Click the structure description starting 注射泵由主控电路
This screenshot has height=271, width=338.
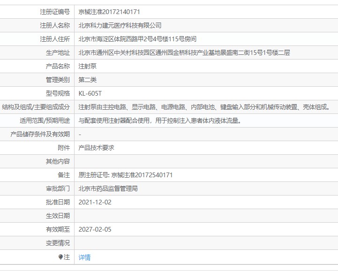[x=204, y=107]
